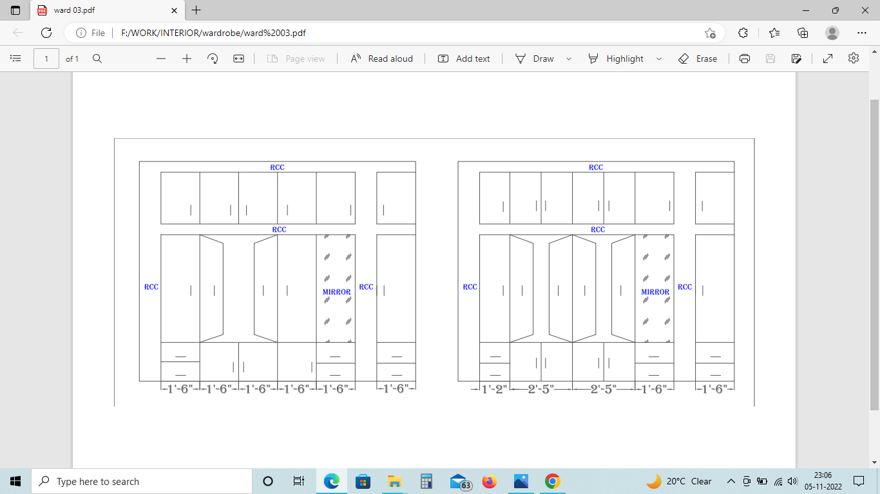
Task: Click the page number input field
Action: [x=46, y=59]
